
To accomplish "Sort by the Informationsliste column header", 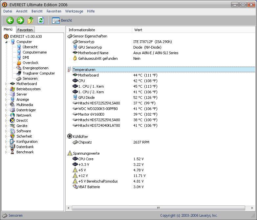I will (99, 30).
